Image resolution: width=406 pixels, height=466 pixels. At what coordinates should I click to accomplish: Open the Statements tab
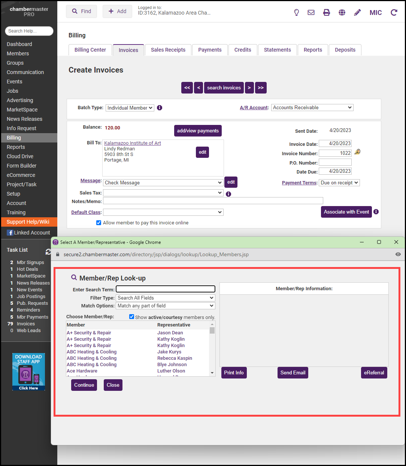tap(277, 50)
